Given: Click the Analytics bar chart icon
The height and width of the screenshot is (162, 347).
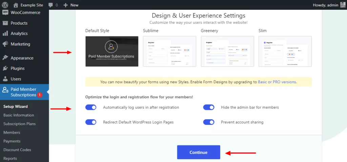Looking at the screenshot, I should click(5, 33).
